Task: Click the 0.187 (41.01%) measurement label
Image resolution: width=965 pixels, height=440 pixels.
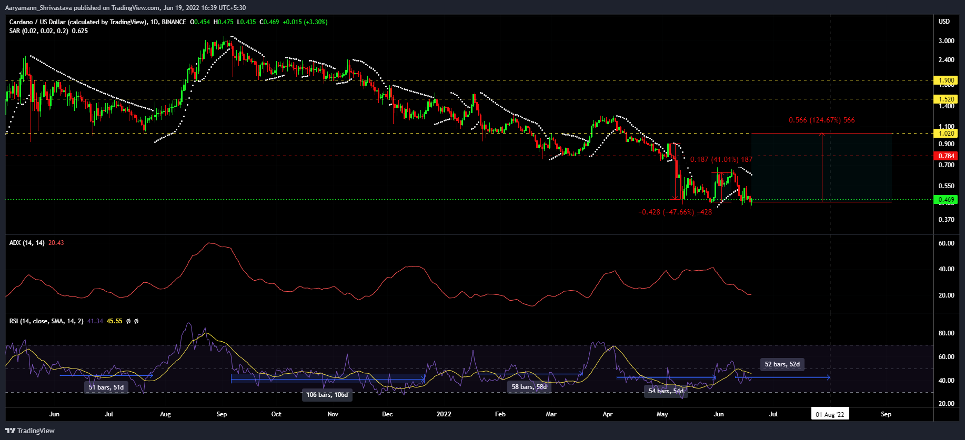Action: (721, 159)
